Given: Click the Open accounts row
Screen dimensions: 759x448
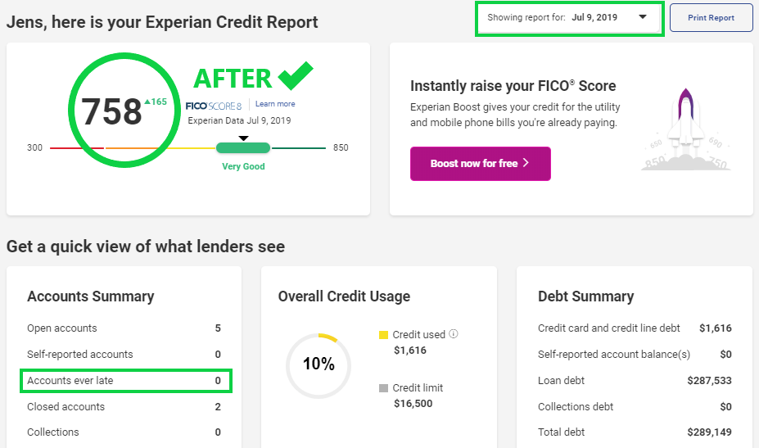Looking at the screenshot, I should point(124,328).
